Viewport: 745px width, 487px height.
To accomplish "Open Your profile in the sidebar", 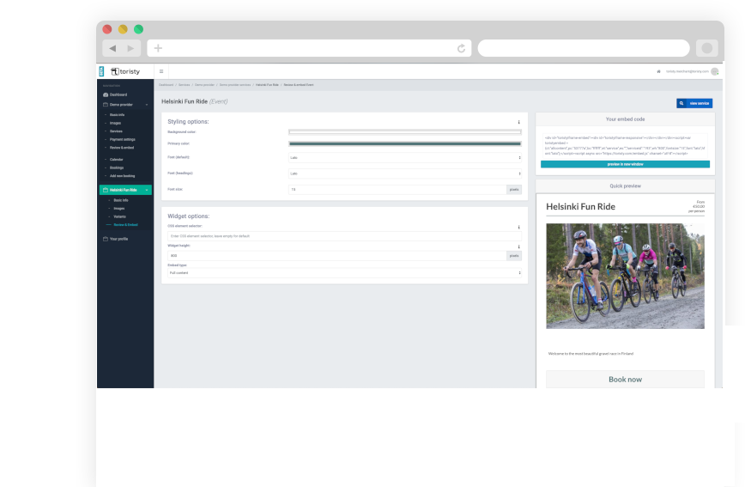I will [118, 239].
